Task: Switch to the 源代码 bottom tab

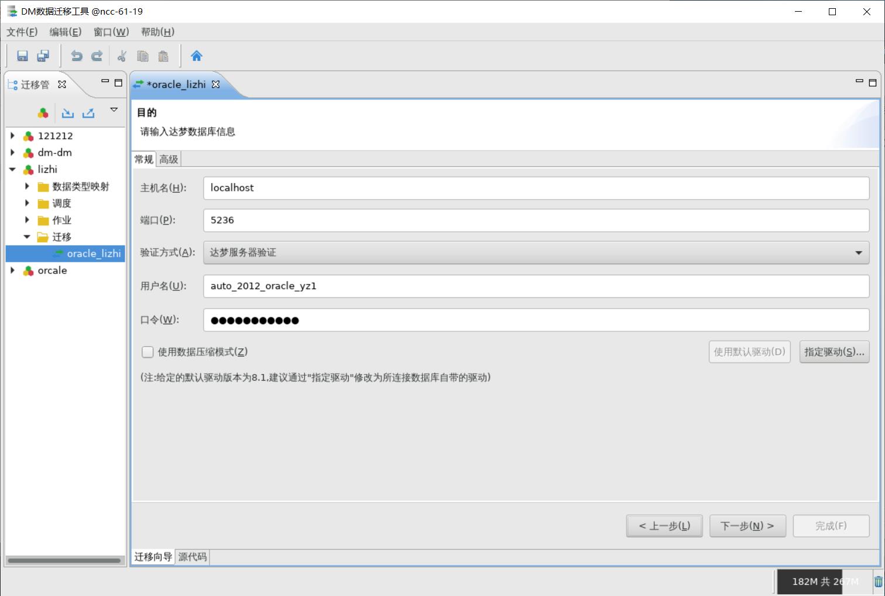Action: pos(192,557)
